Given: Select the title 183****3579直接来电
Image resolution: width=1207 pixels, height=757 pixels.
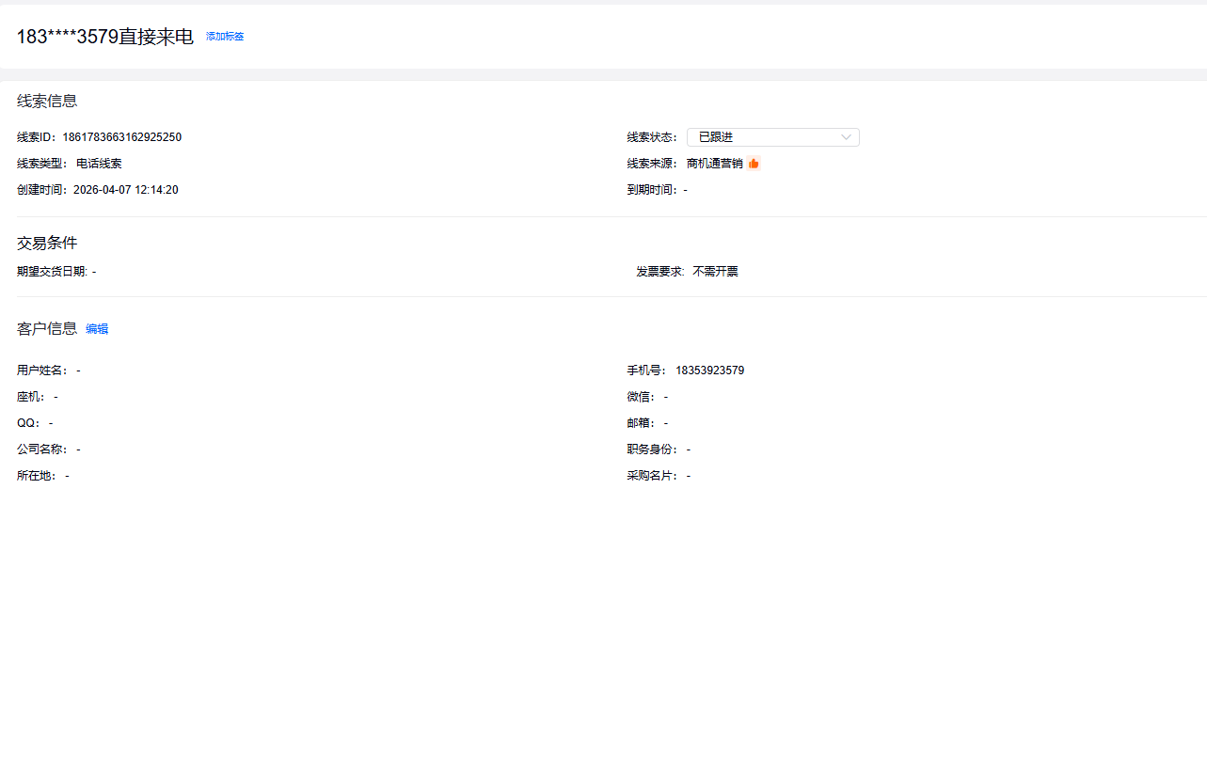Looking at the screenshot, I should coord(105,37).
